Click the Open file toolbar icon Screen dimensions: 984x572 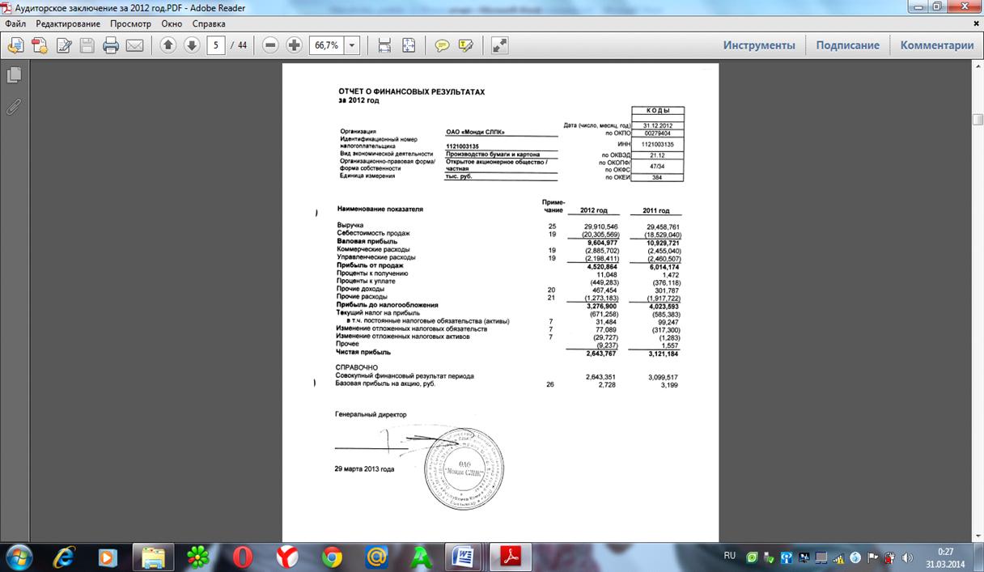pos(15,45)
